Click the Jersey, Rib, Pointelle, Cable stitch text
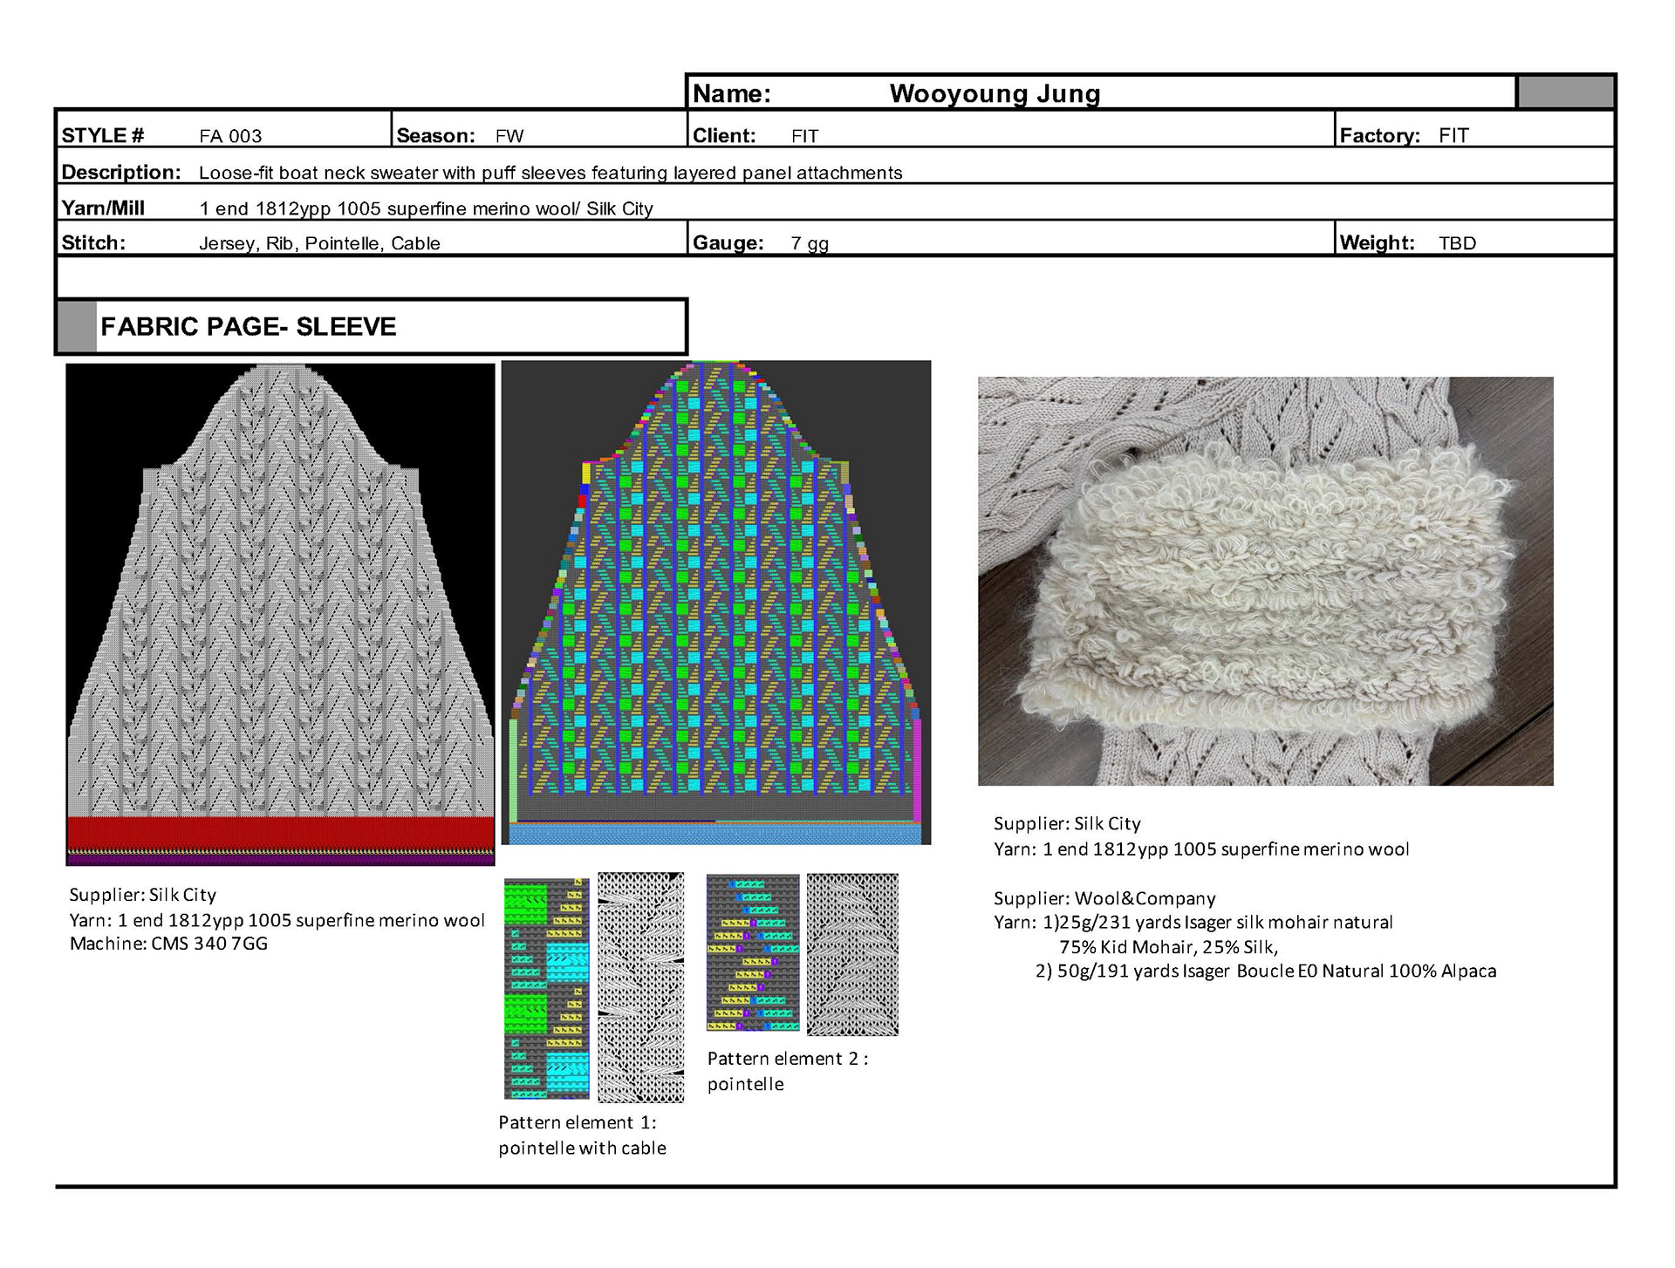The height and width of the screenshot is (1268, 1675). 319,243
